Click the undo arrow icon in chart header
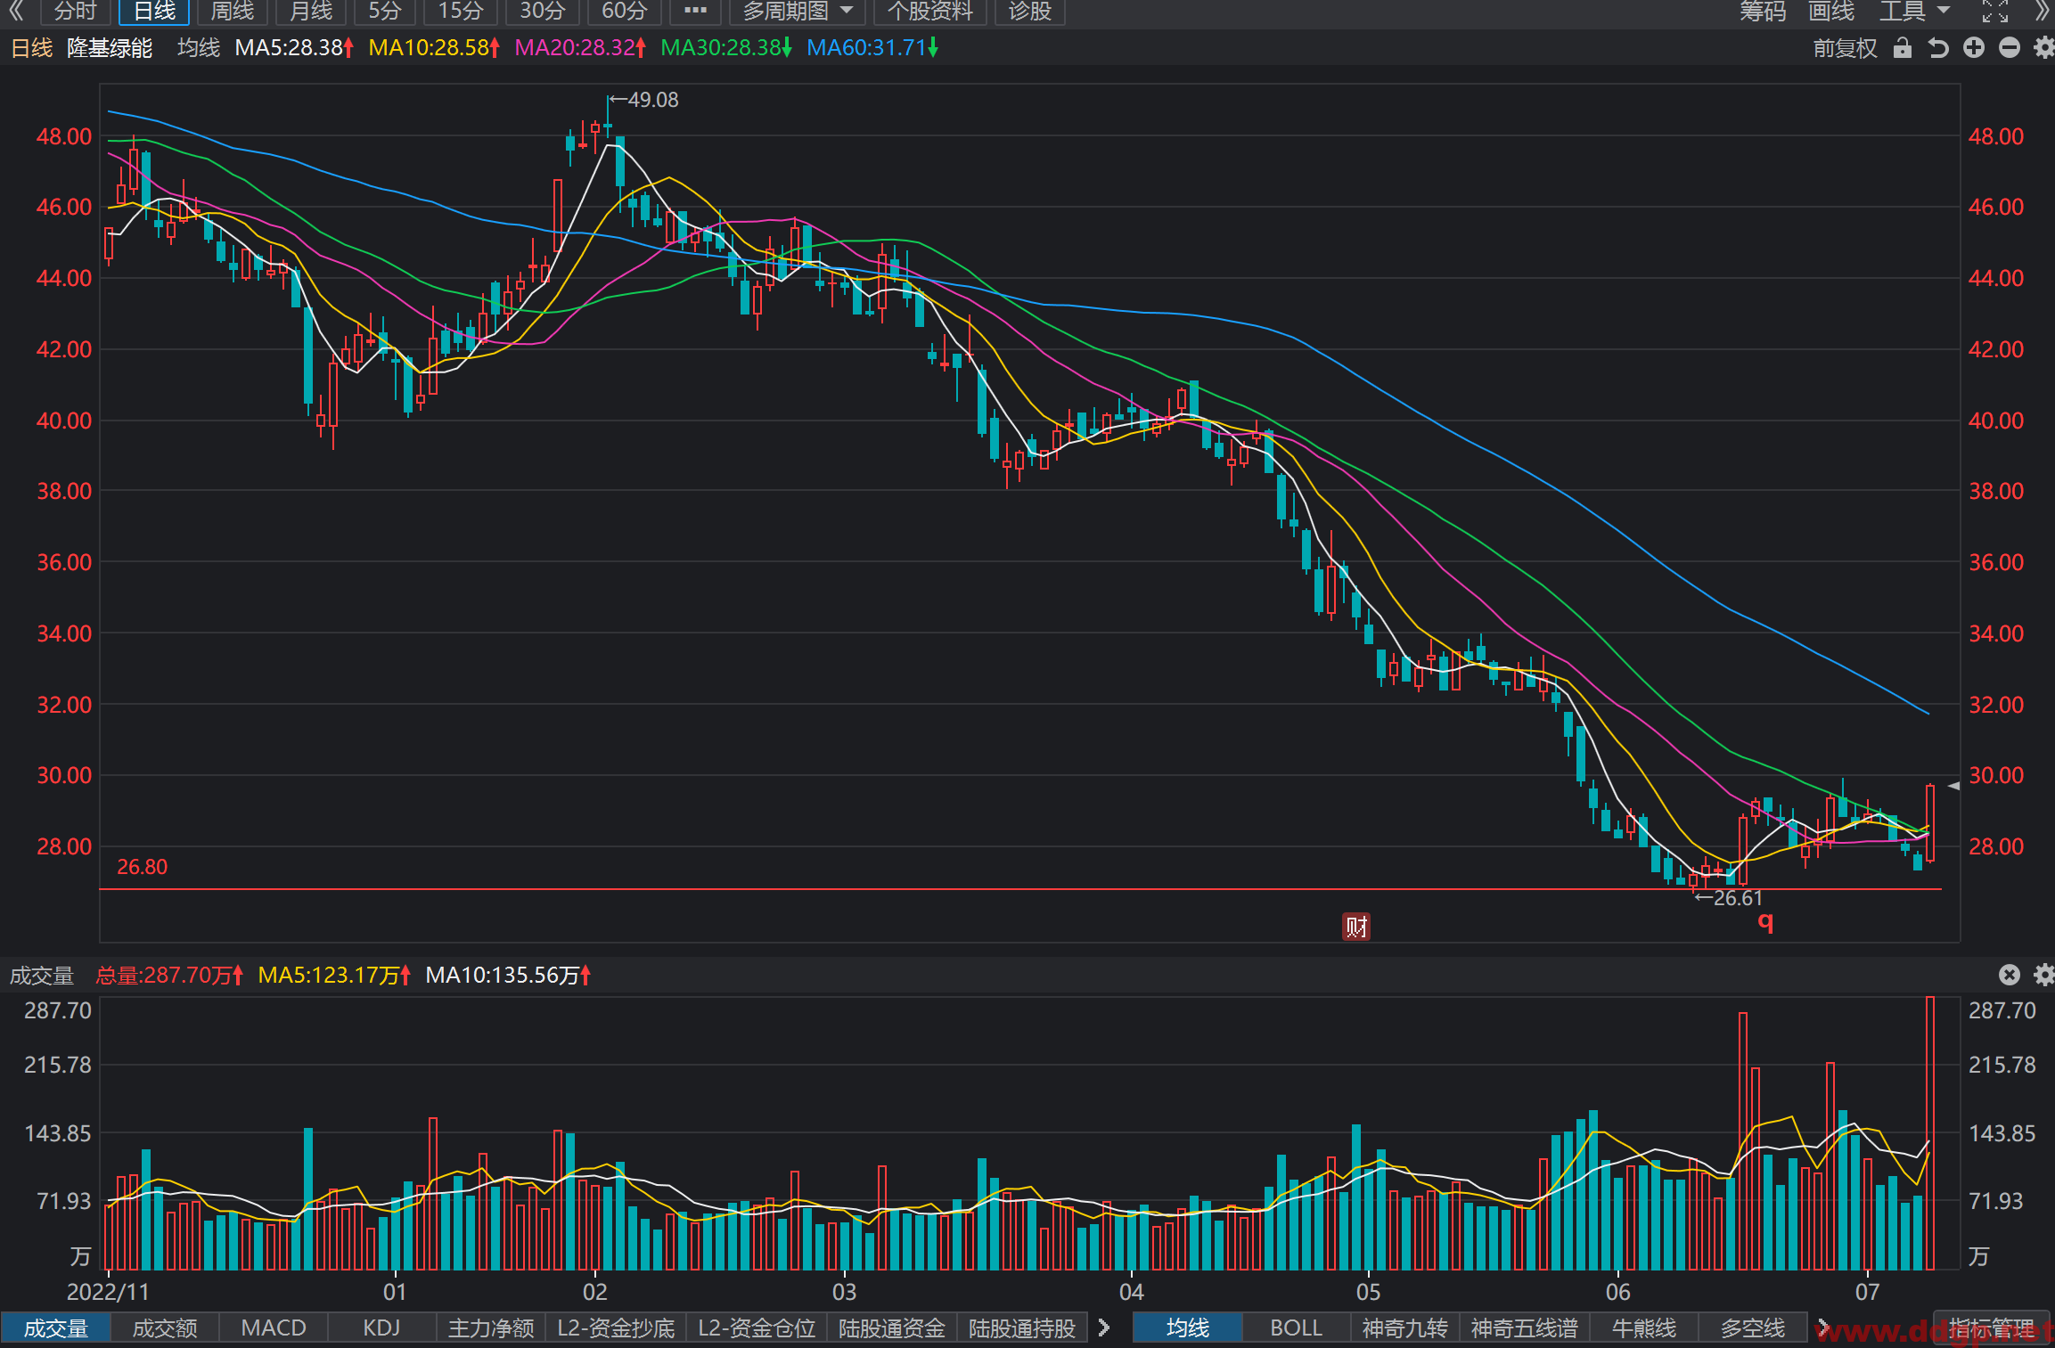The width and height of the screenshot is (2055, 1348). 1938,48
